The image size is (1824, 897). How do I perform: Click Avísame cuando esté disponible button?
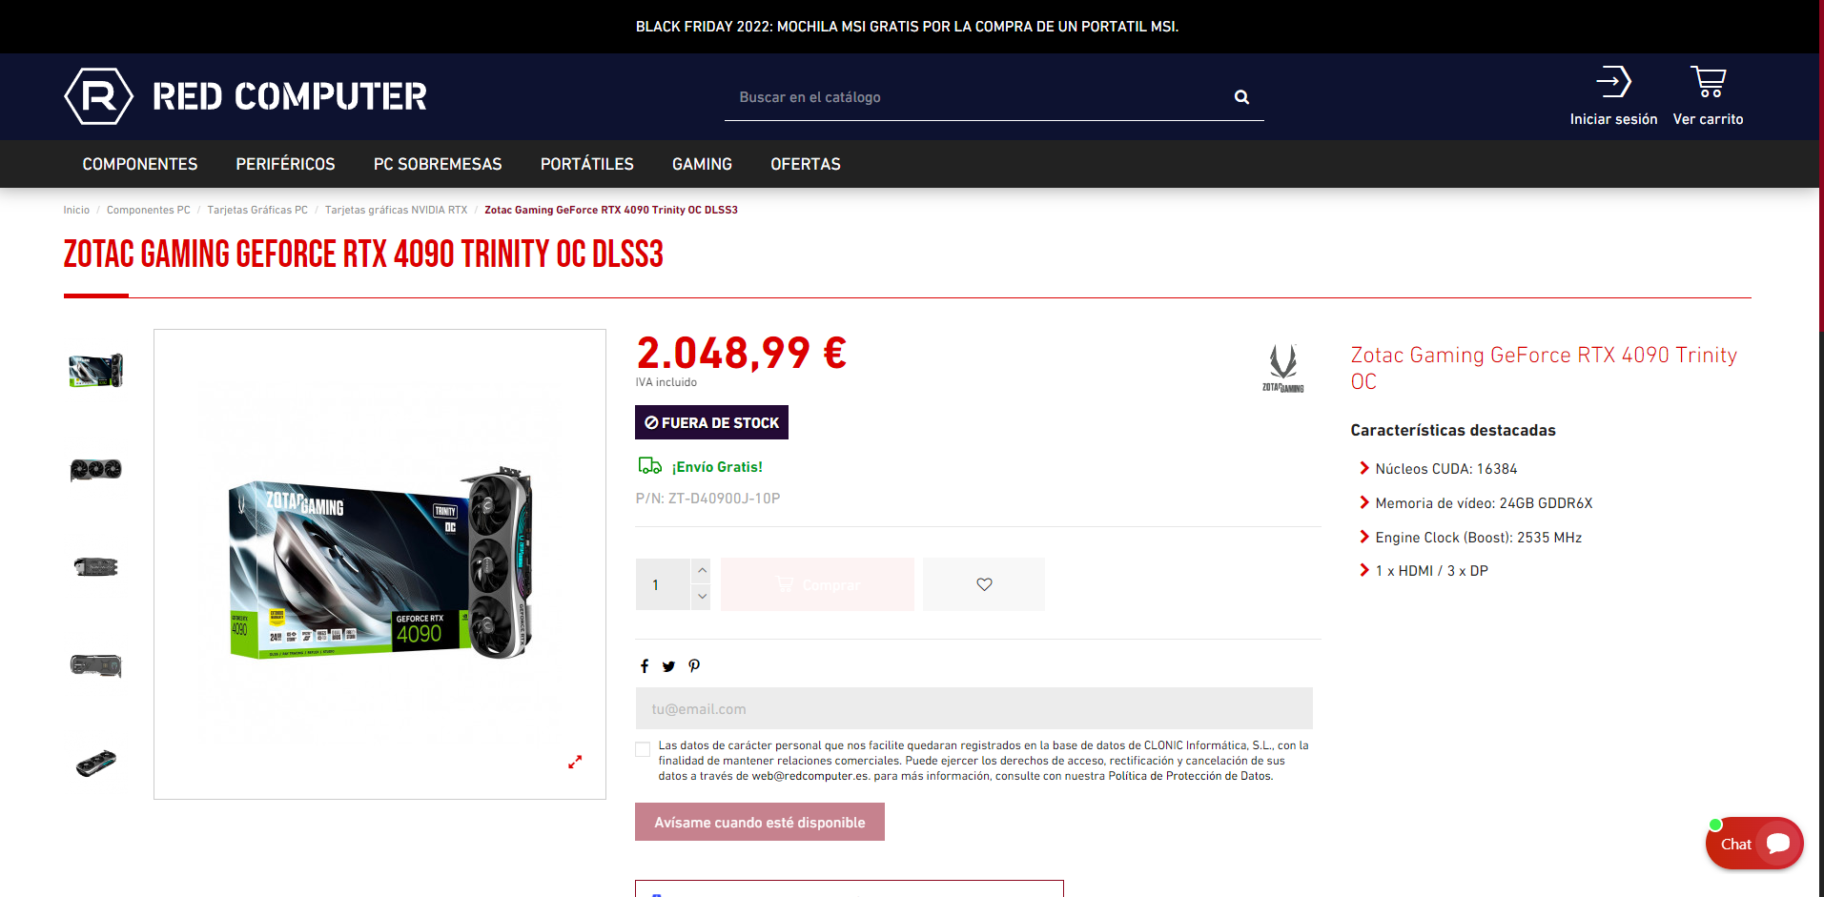760,822
